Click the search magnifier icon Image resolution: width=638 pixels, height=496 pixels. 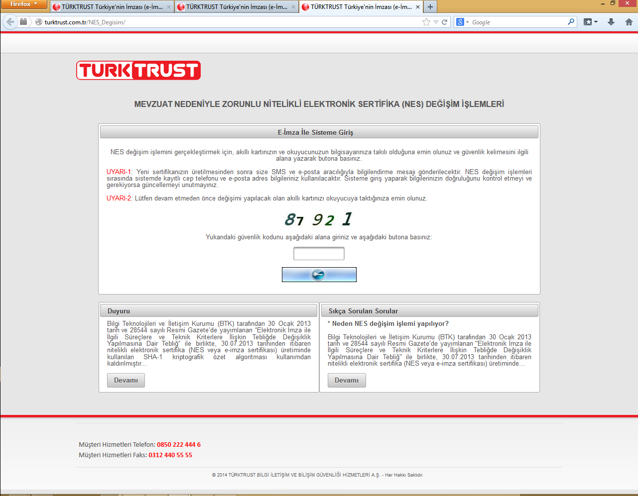tap(571, 22)
